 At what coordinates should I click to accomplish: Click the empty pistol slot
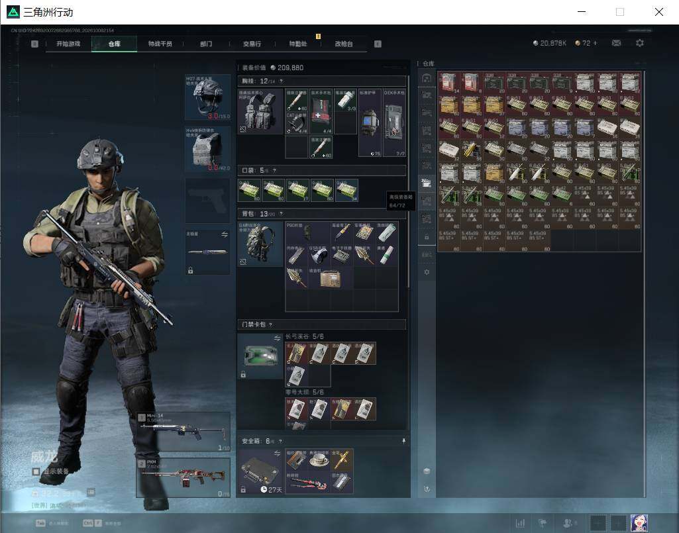[207, 201]
